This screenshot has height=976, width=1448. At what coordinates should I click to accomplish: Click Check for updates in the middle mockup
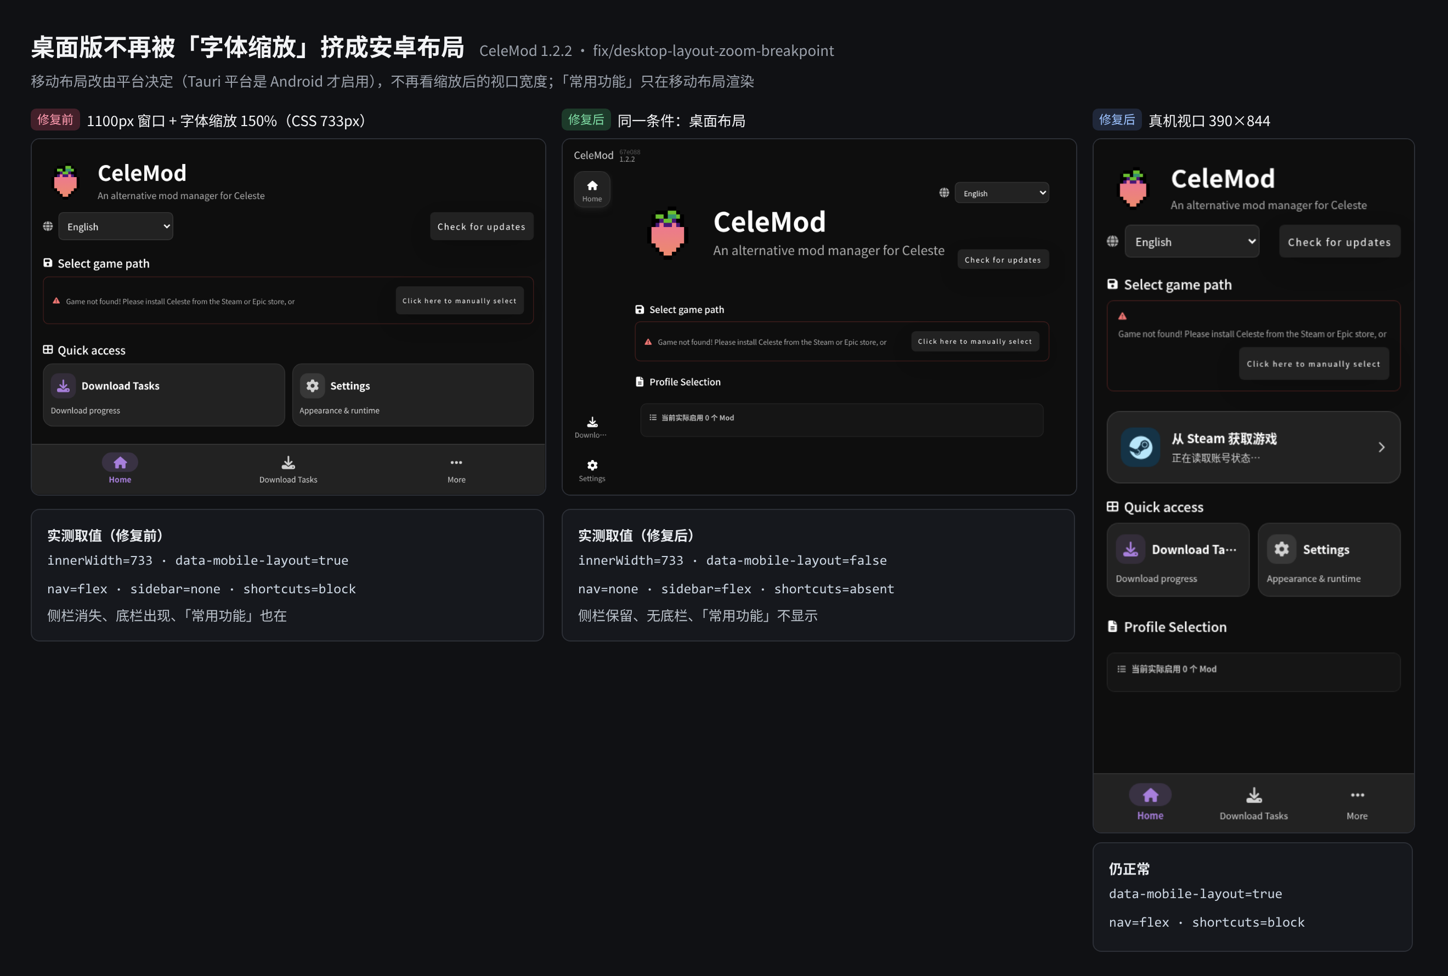[x=1003, y=259]
